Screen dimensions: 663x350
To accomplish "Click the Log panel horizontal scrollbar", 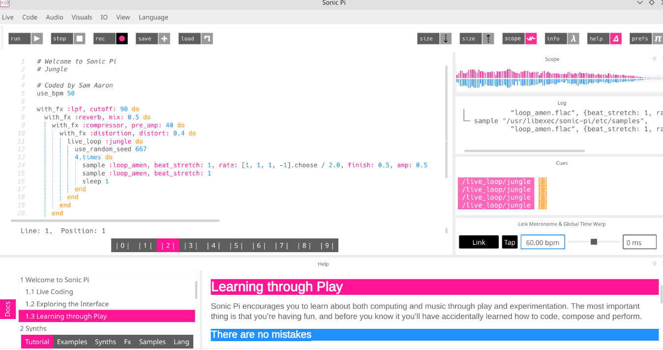I will (x=524, y=151).
